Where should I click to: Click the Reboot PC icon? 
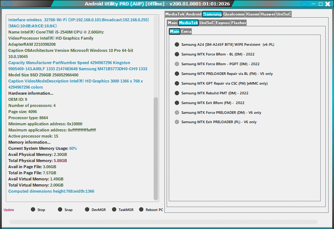click(142, 210)
